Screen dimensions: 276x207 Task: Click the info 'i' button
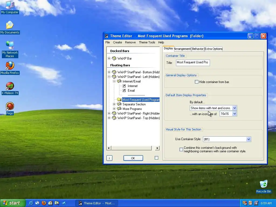coord(109,158)
